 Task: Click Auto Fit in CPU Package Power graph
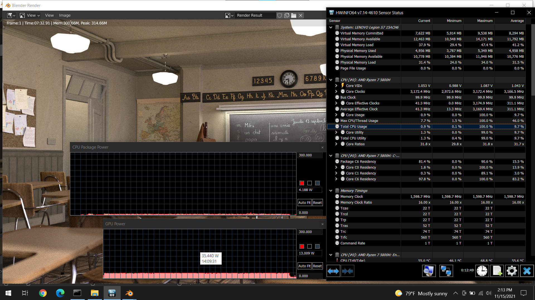click(x=305, y=202)
